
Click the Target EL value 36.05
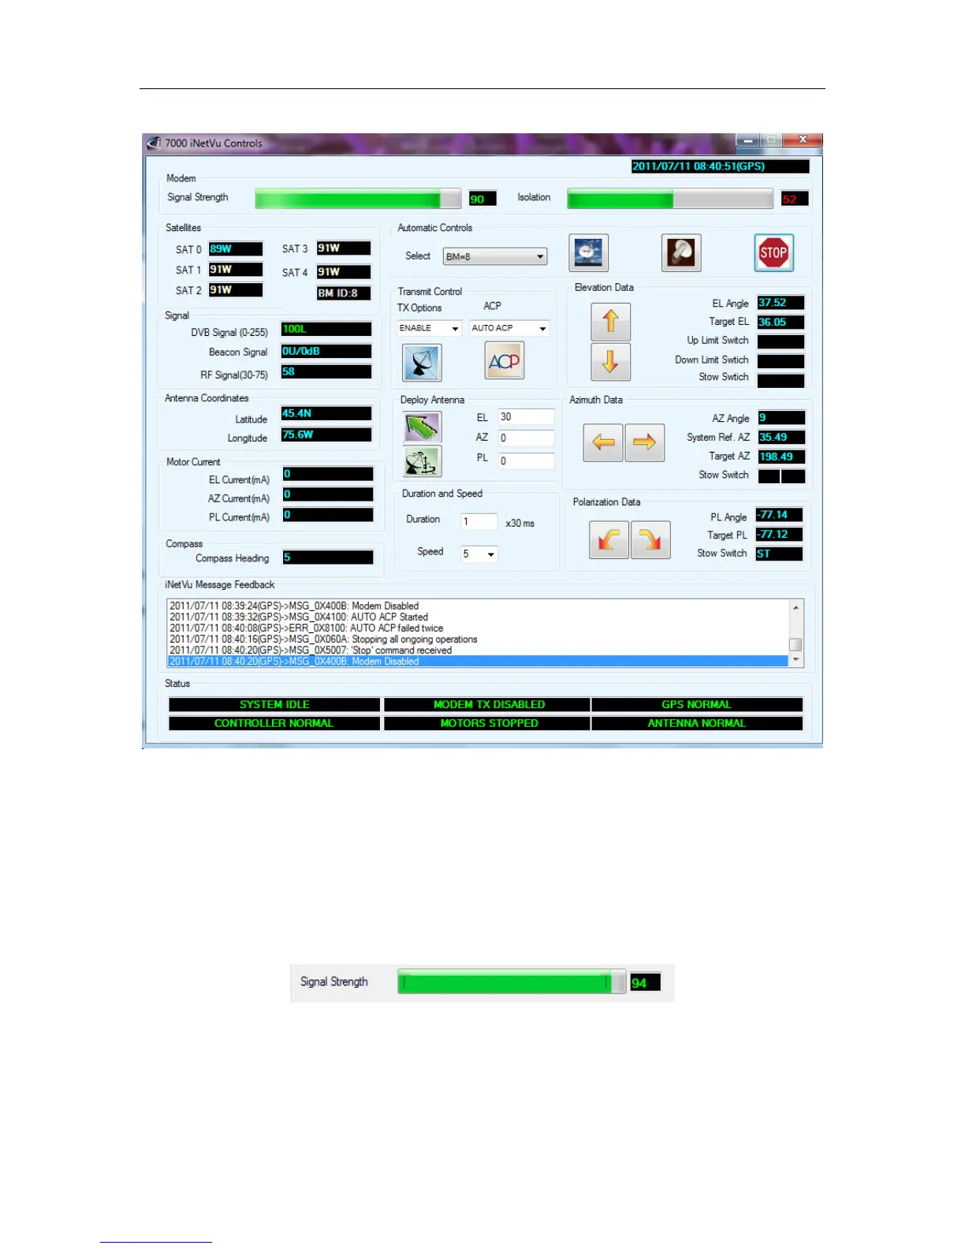click(x=781, y=323)
